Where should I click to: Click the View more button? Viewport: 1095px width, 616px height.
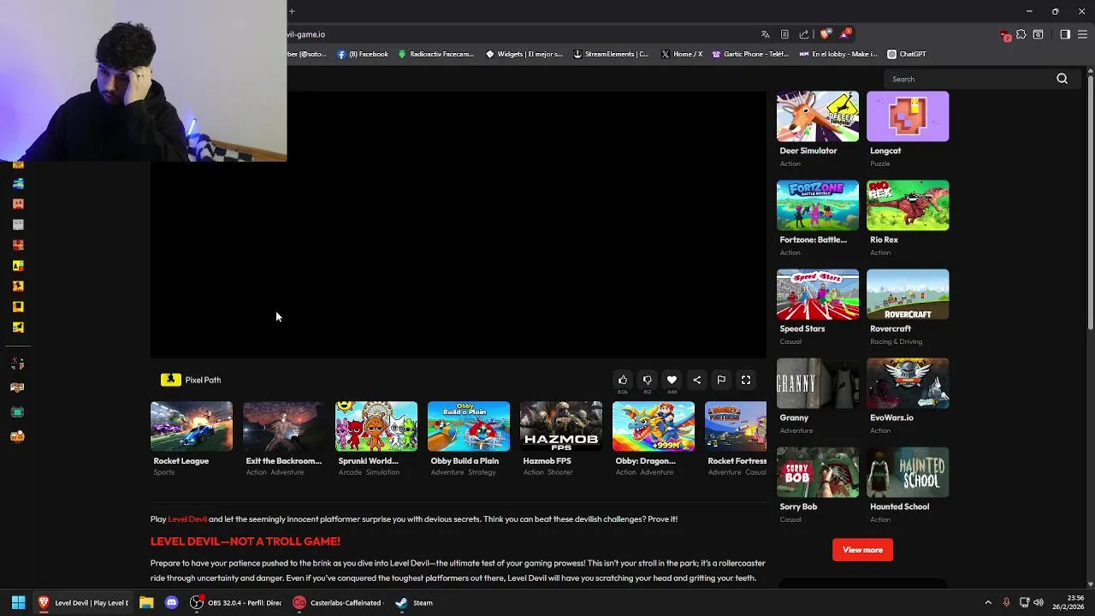[x=862, y=549]
